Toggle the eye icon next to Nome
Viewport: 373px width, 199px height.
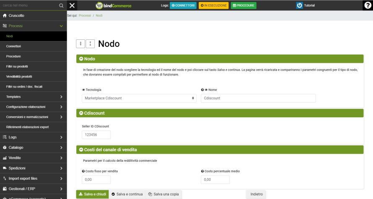click(x=206, y=90)
